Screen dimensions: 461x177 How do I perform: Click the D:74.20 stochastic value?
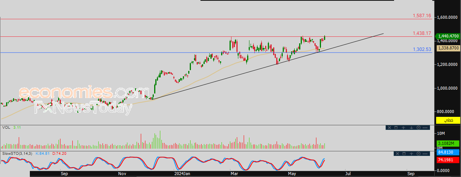(x=59, y=153)
